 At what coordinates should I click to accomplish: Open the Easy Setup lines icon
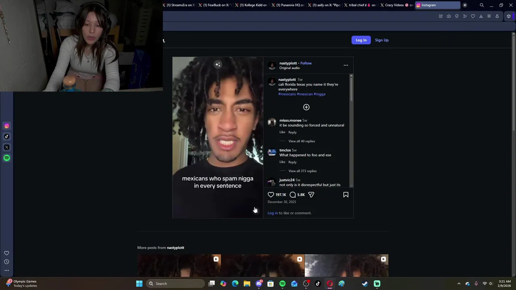pos(489,16)
